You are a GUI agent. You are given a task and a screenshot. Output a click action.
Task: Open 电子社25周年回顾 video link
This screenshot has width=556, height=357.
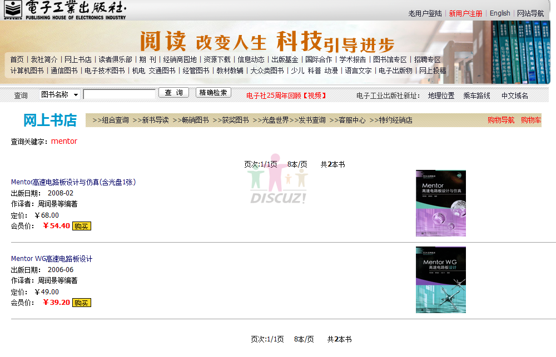(x=286, y=95)
